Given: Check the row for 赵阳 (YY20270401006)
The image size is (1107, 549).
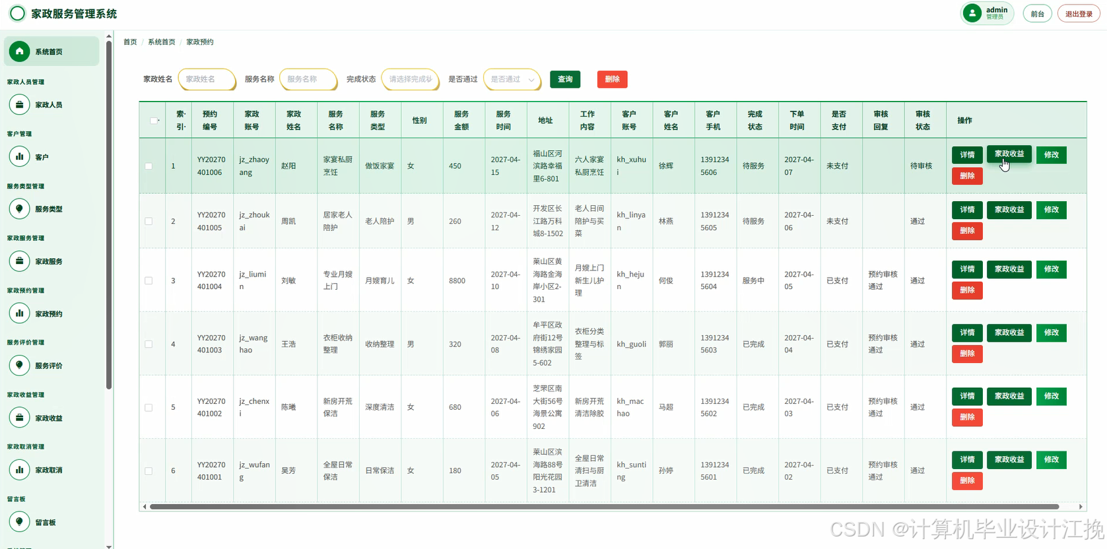Looking at the screenshot, I should [149, 166].
